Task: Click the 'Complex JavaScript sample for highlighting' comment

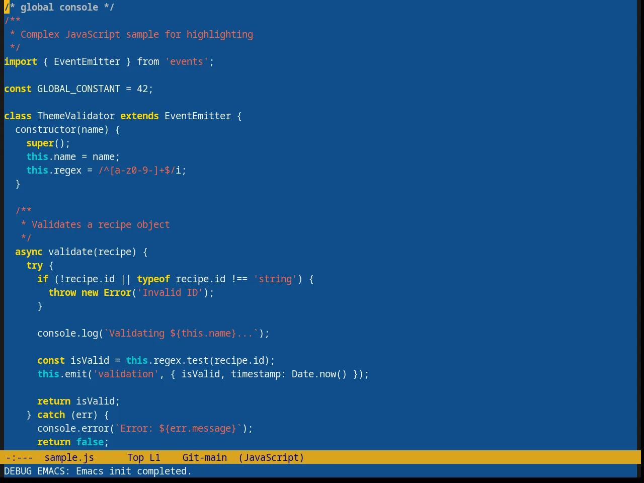Action: (137, 34)
